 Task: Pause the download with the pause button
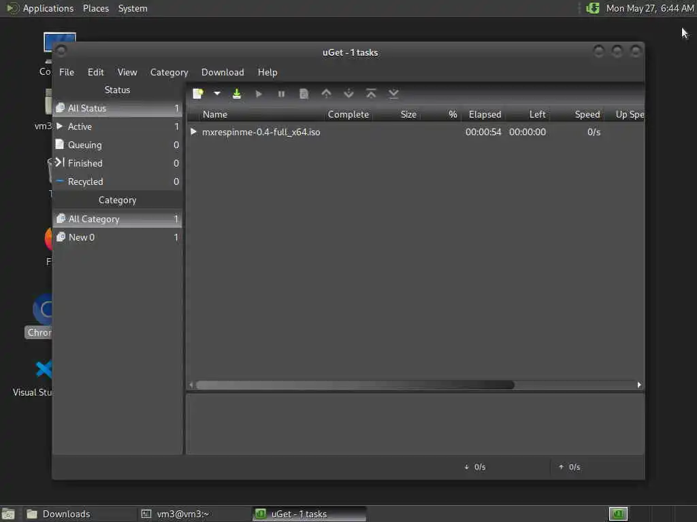tap(281, 94)
